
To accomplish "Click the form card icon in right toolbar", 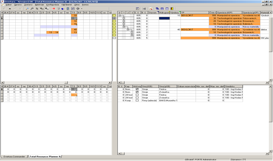I will [137, 8].
